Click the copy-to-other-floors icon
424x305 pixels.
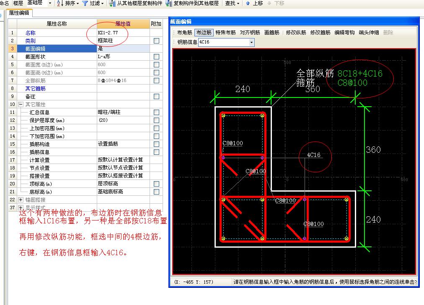[169, 3]
